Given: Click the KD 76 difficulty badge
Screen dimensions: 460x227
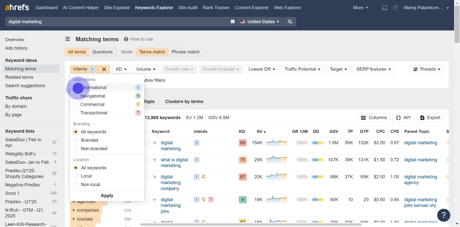Looking at the screenshot, I should pos(243,160).
